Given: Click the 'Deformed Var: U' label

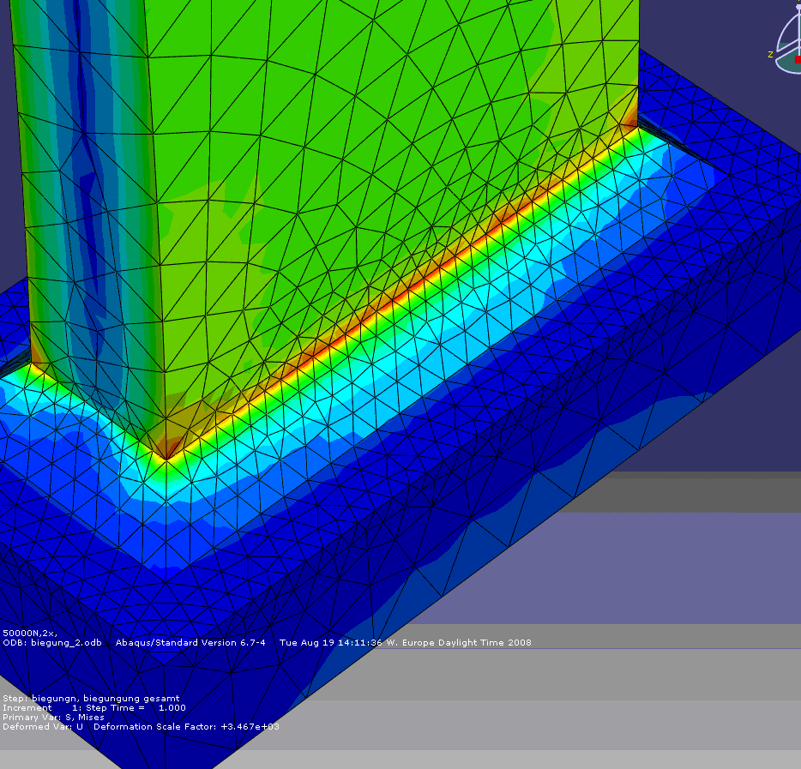Looking at the screenshot, I should click(x=42, y=727).
